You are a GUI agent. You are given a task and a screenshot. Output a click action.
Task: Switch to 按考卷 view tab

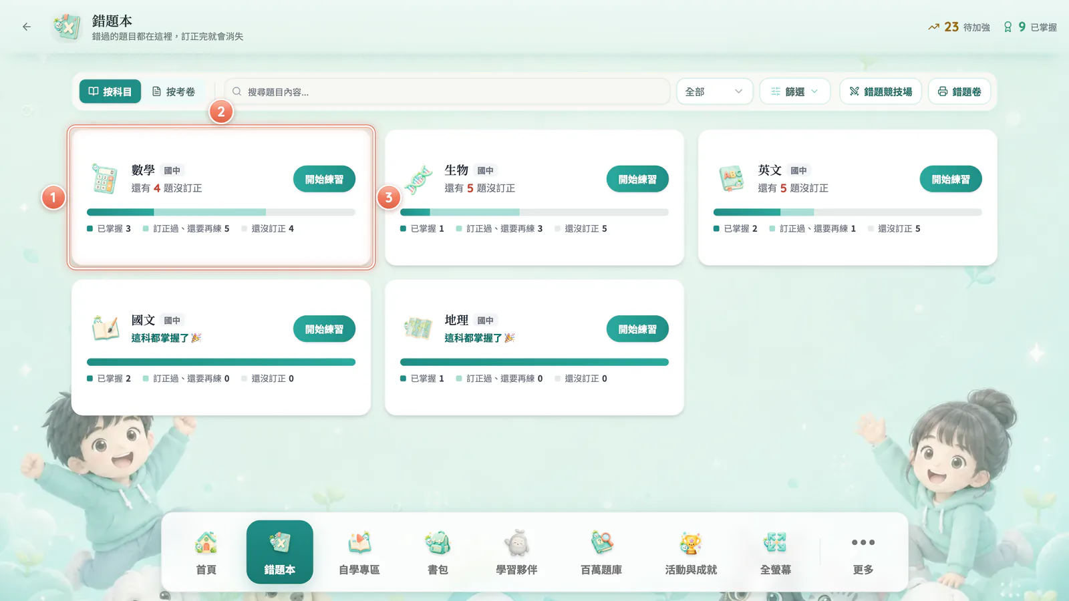(174, 91)
